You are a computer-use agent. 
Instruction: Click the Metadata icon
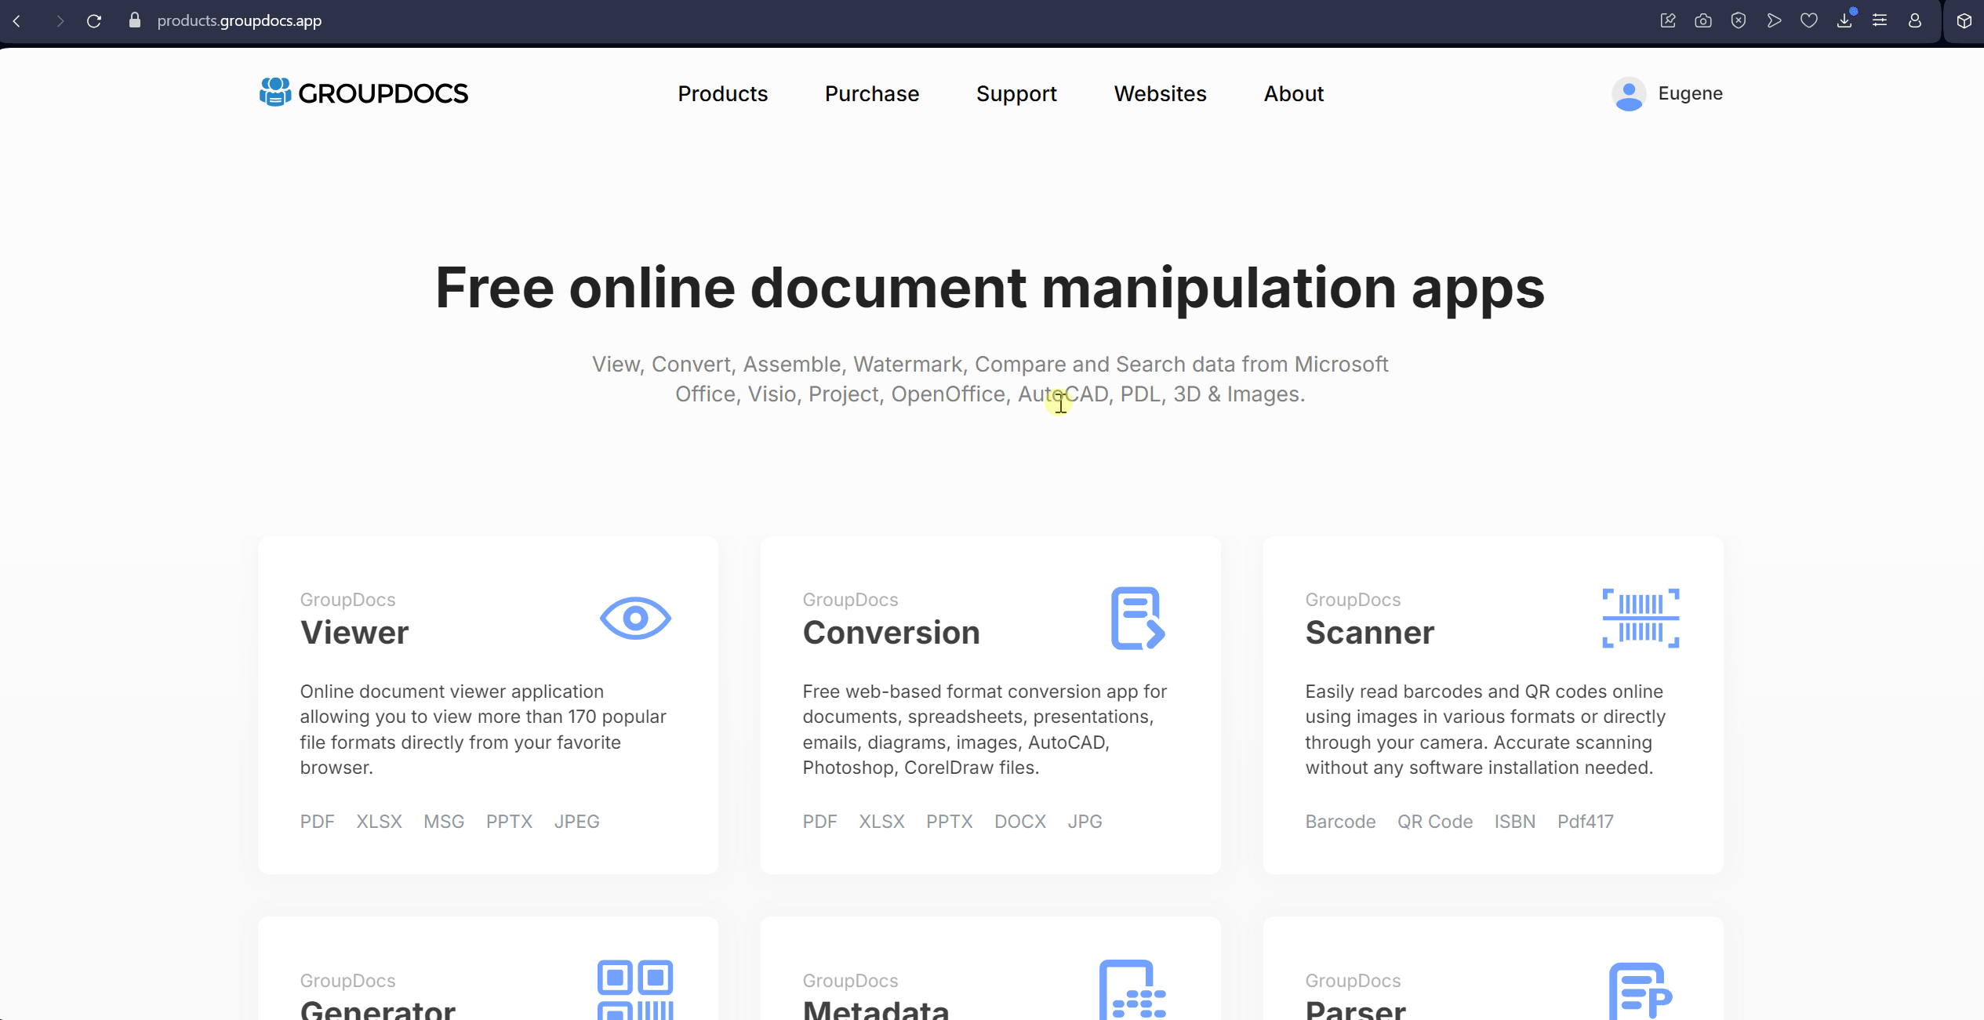(1133, 989)
